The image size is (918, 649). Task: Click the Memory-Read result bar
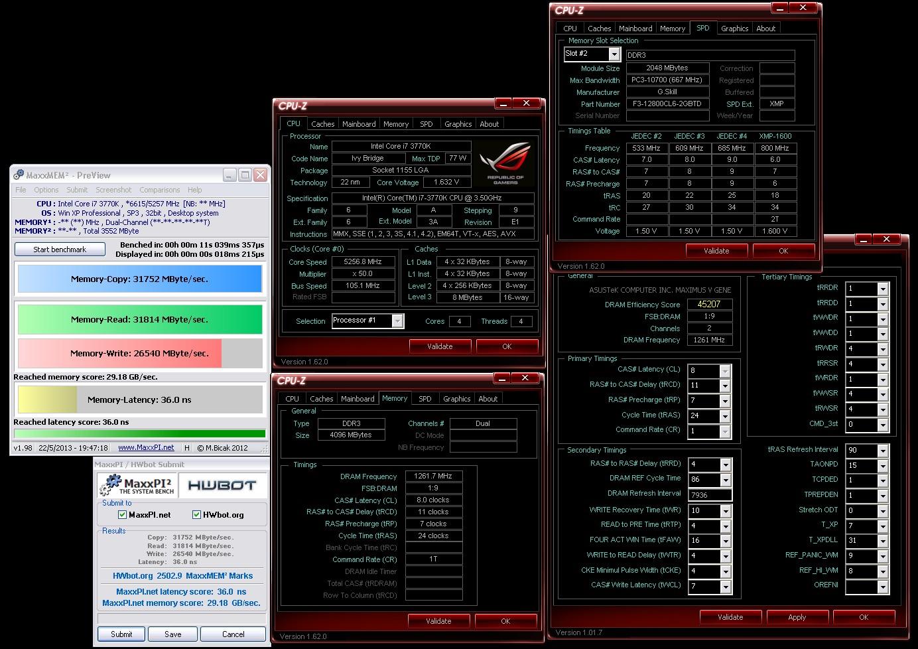139,320
